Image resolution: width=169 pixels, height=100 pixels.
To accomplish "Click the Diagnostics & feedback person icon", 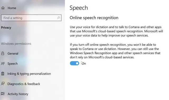I will (3, 84).
